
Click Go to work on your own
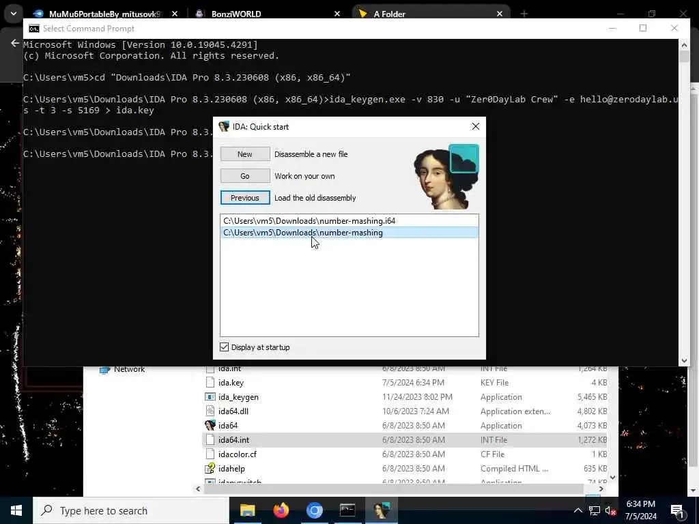(x=245, y=175)
